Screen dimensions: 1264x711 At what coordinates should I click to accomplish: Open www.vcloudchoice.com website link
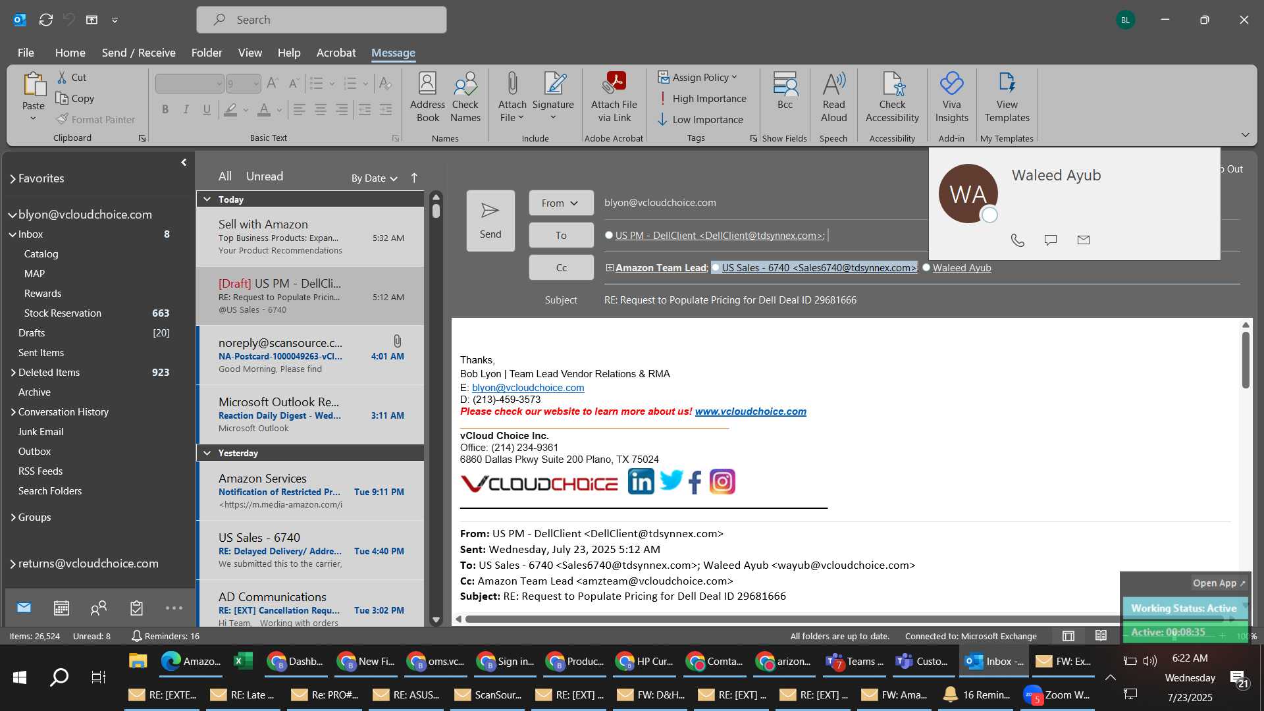point(750,411)
